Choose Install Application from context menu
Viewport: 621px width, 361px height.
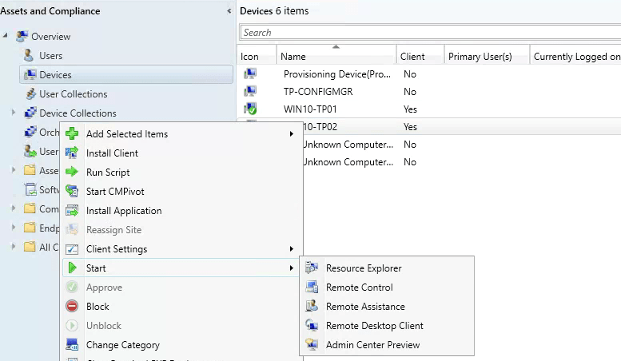(124, 211)
